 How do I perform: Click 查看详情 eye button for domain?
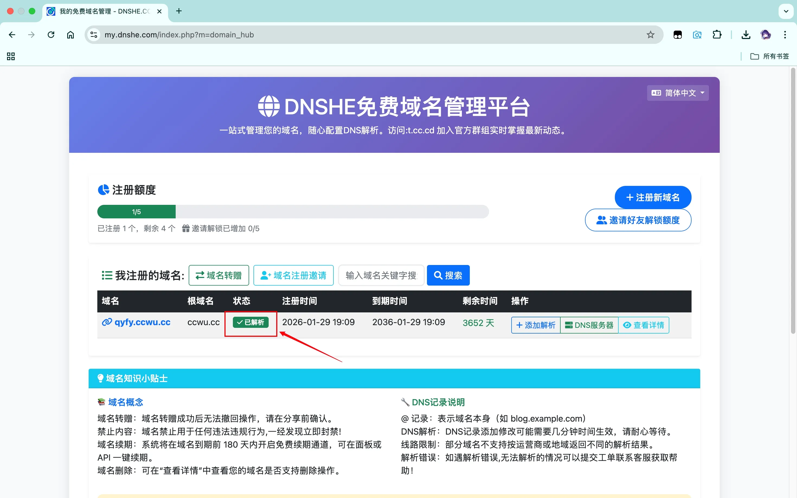[644, 325]
